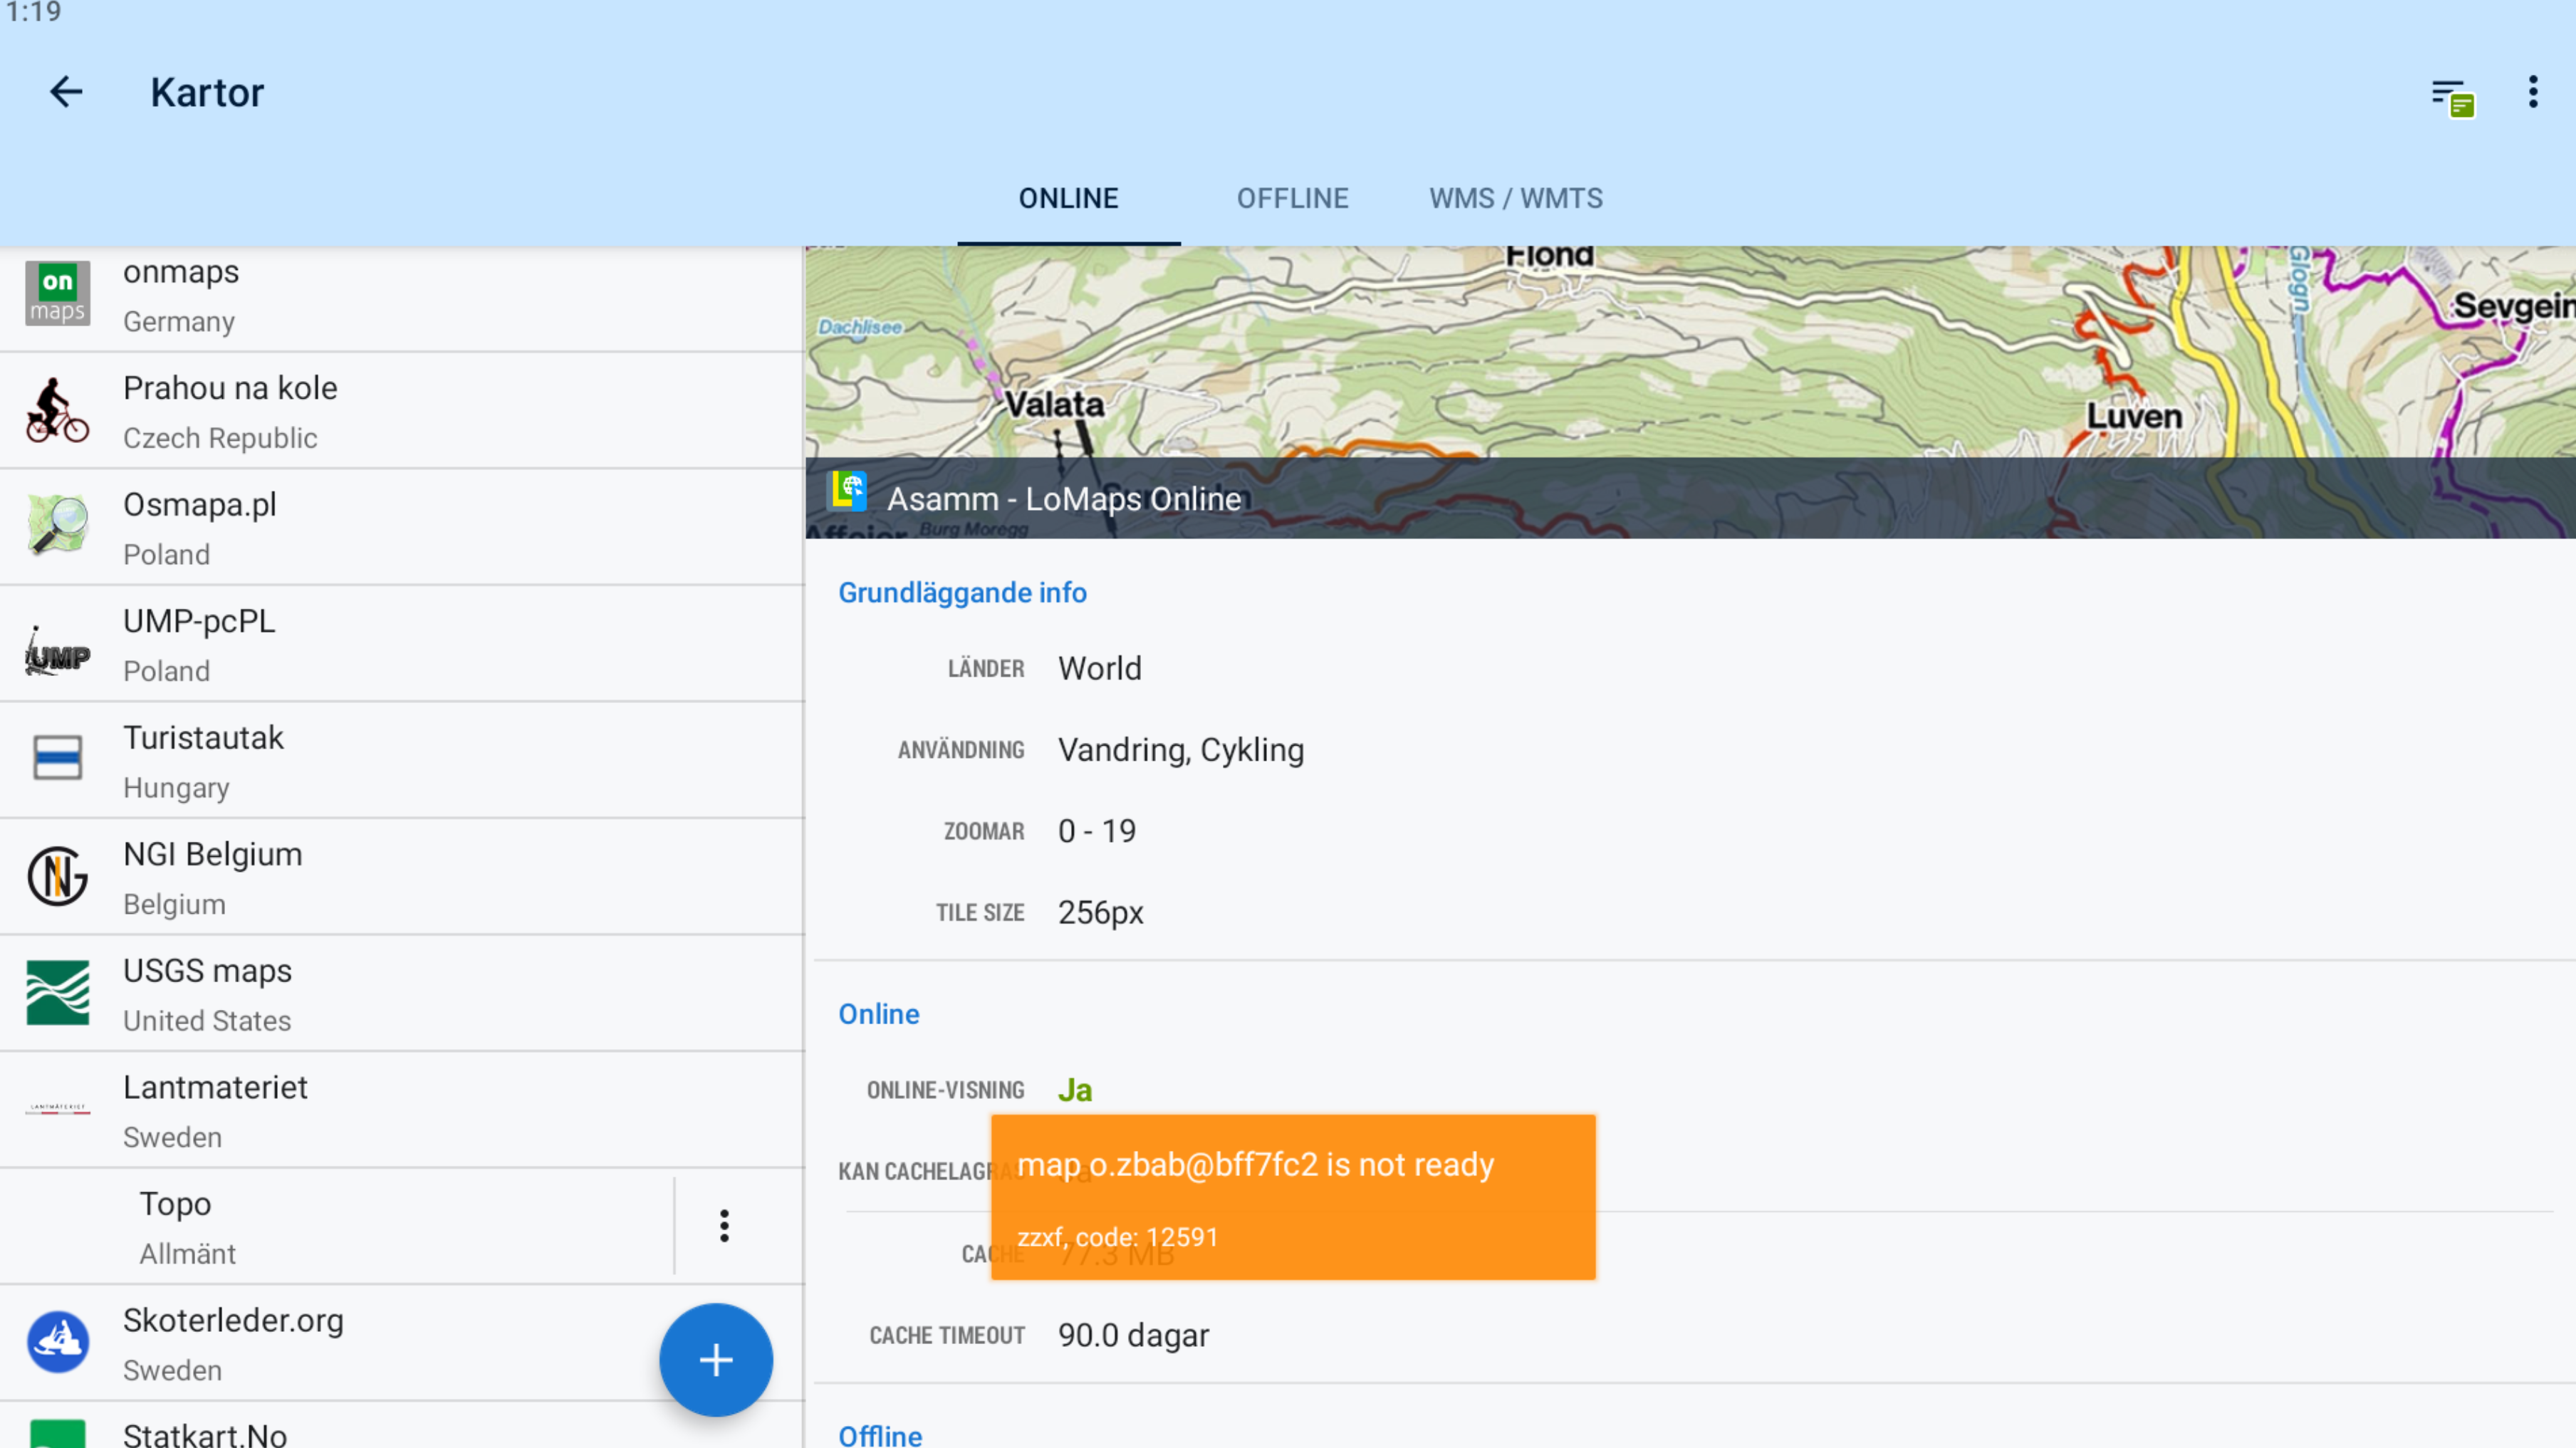Click the Lantmateriet logo icon
The image size is (2576, 1448).
[x=58, y=1108]
